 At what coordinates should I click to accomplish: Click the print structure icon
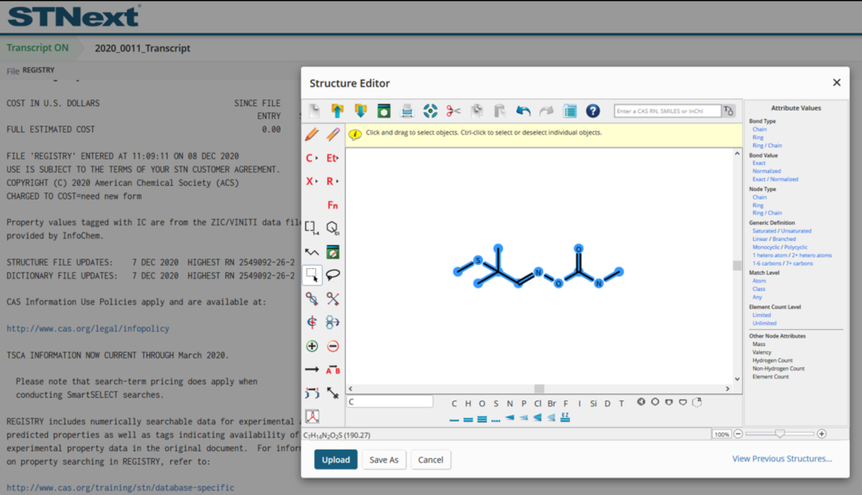coord(407,111)
